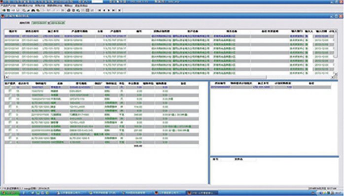
Task: Click the floppy disk save toolbar icon
Action: point(18,10)
